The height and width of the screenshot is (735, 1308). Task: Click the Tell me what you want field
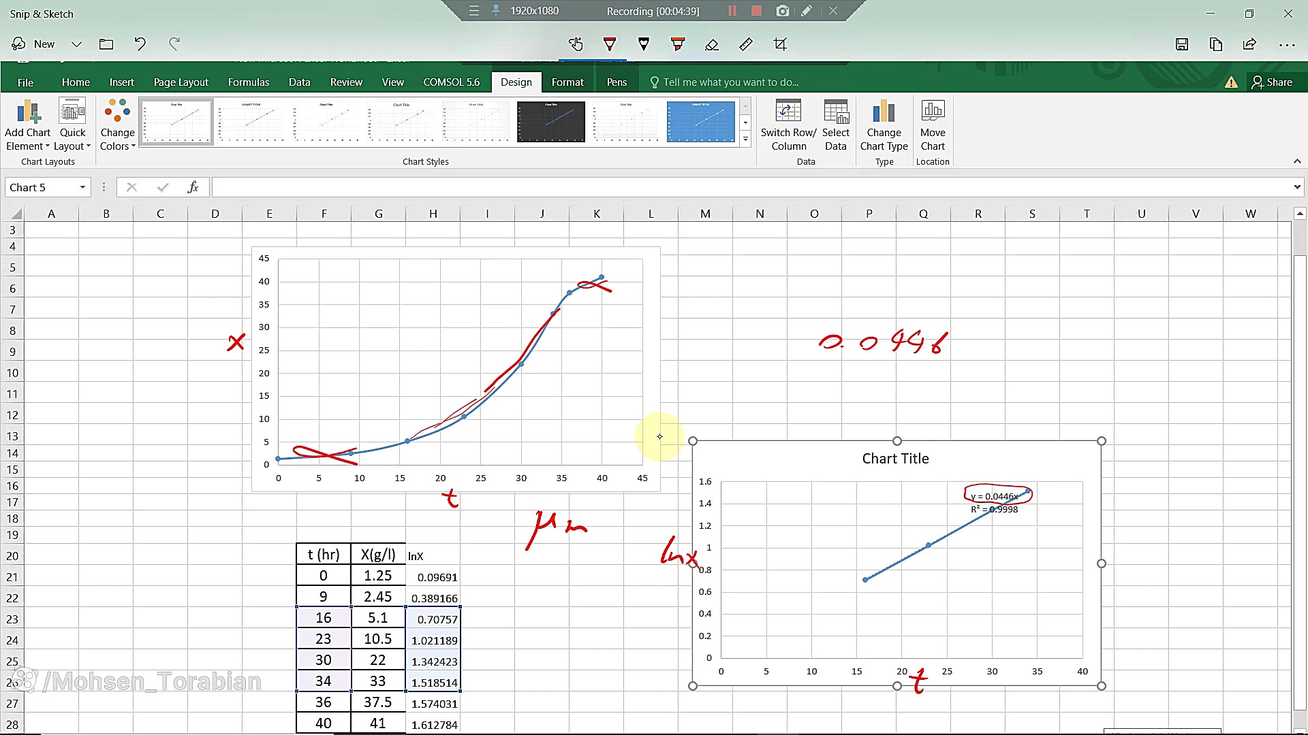coord(730,82)
